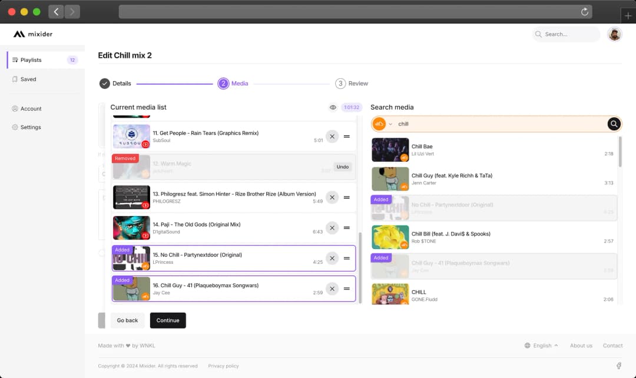Select the SoundCloud media source icon
This screenshot has height=378, width=636.
click(377, 124)
